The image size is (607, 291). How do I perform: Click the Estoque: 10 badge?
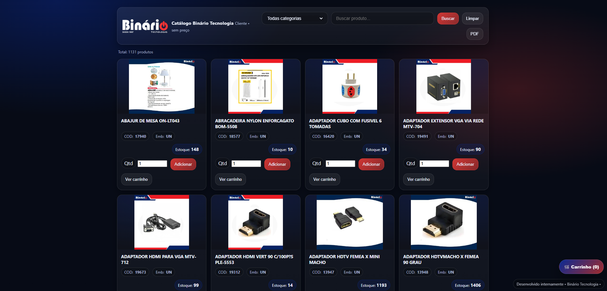pyautogui.click(x=282, y=150)
